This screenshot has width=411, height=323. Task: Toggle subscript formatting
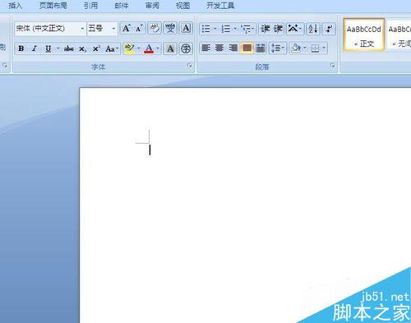click(x=82, y=48)
